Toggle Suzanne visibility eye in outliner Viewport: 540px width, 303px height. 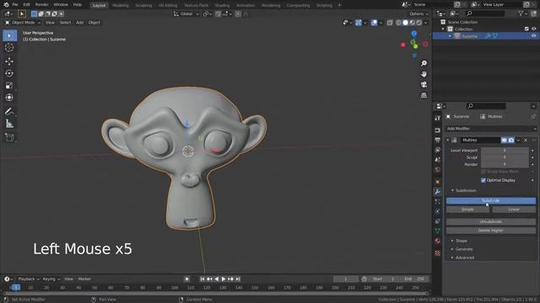click(534, 36)
